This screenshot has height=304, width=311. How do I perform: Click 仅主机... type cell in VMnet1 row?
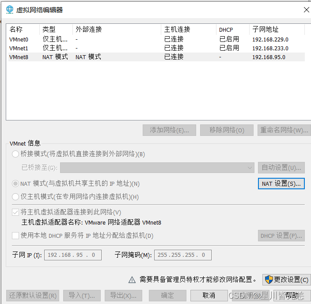click(x=55, y=48)
